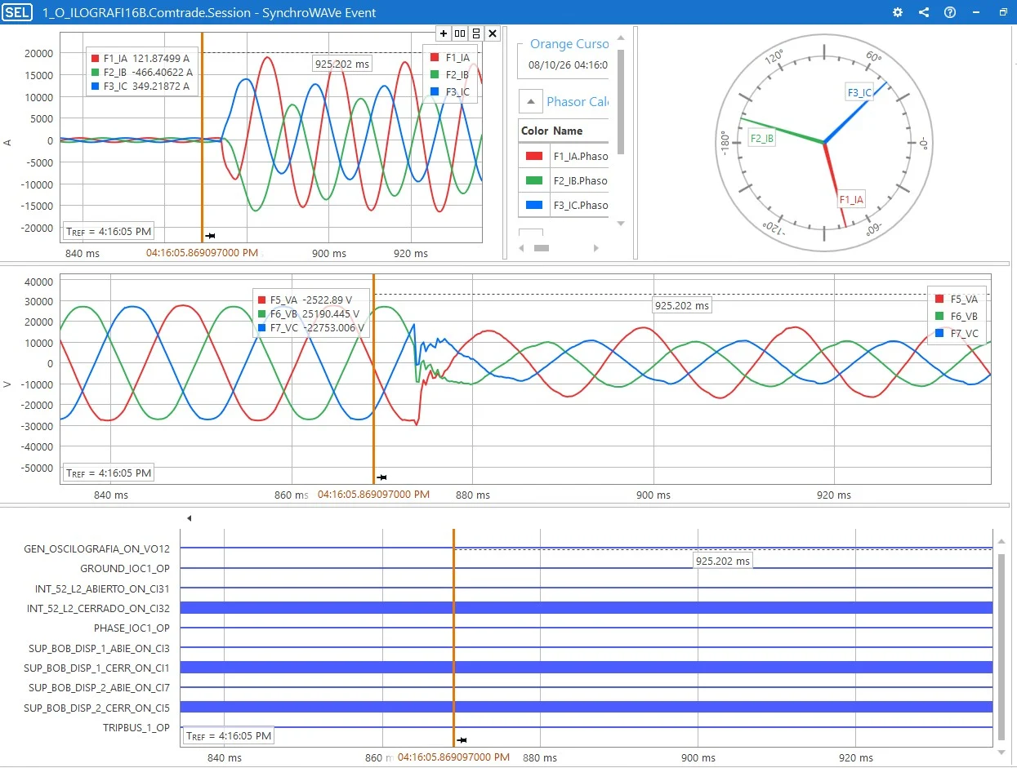Click the cursor pin icon in current chart

210,236
